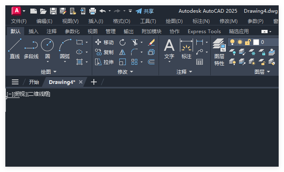284x172 pixels.
Task: Select the 多段线 polyline tool
Action: coord(31,48)
